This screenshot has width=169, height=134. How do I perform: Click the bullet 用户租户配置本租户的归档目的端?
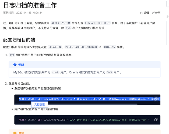pyautogui.click(x=36, y=109)
